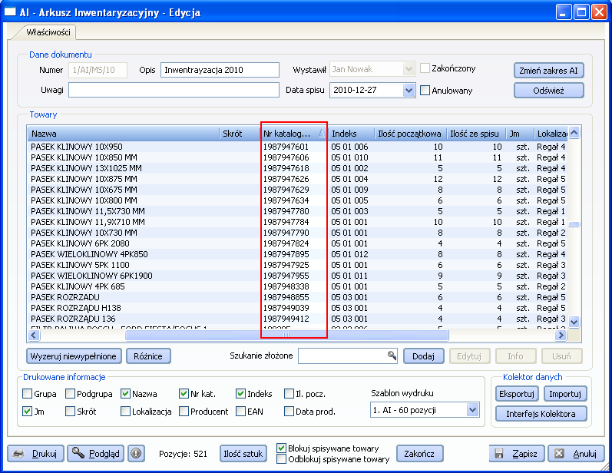
Task: Focus the Opis input field
Action: (x=220, y=70)
